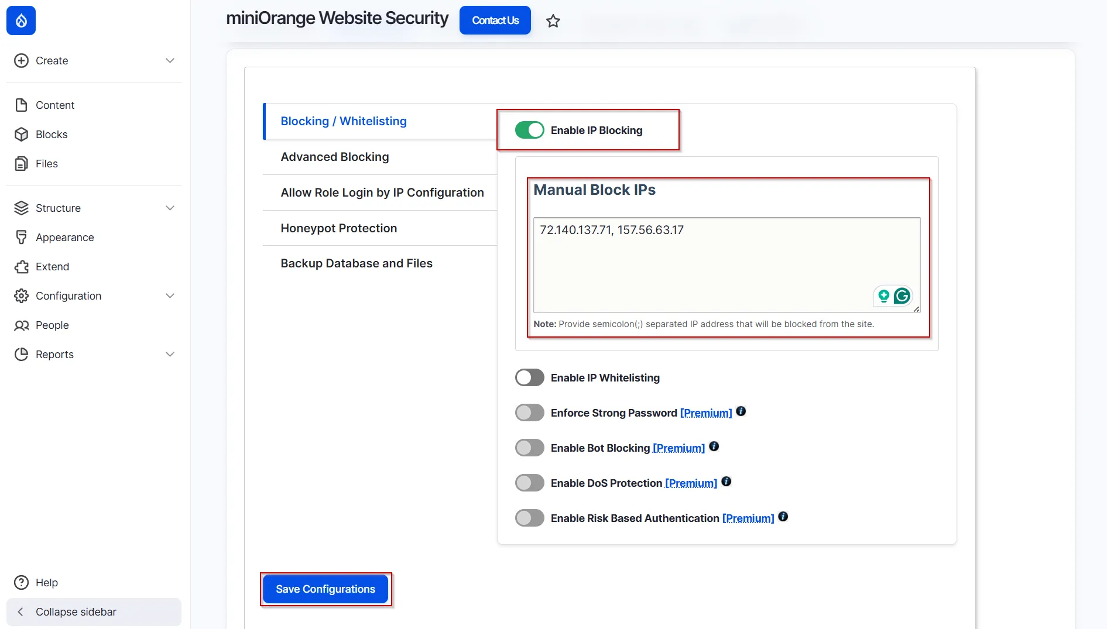Screen dimensions: 1107x629
Task: Click the Drupal drop logo icon
Action: tap(21, 20)
